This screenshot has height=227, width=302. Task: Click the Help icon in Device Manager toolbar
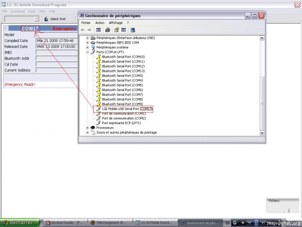116,30
